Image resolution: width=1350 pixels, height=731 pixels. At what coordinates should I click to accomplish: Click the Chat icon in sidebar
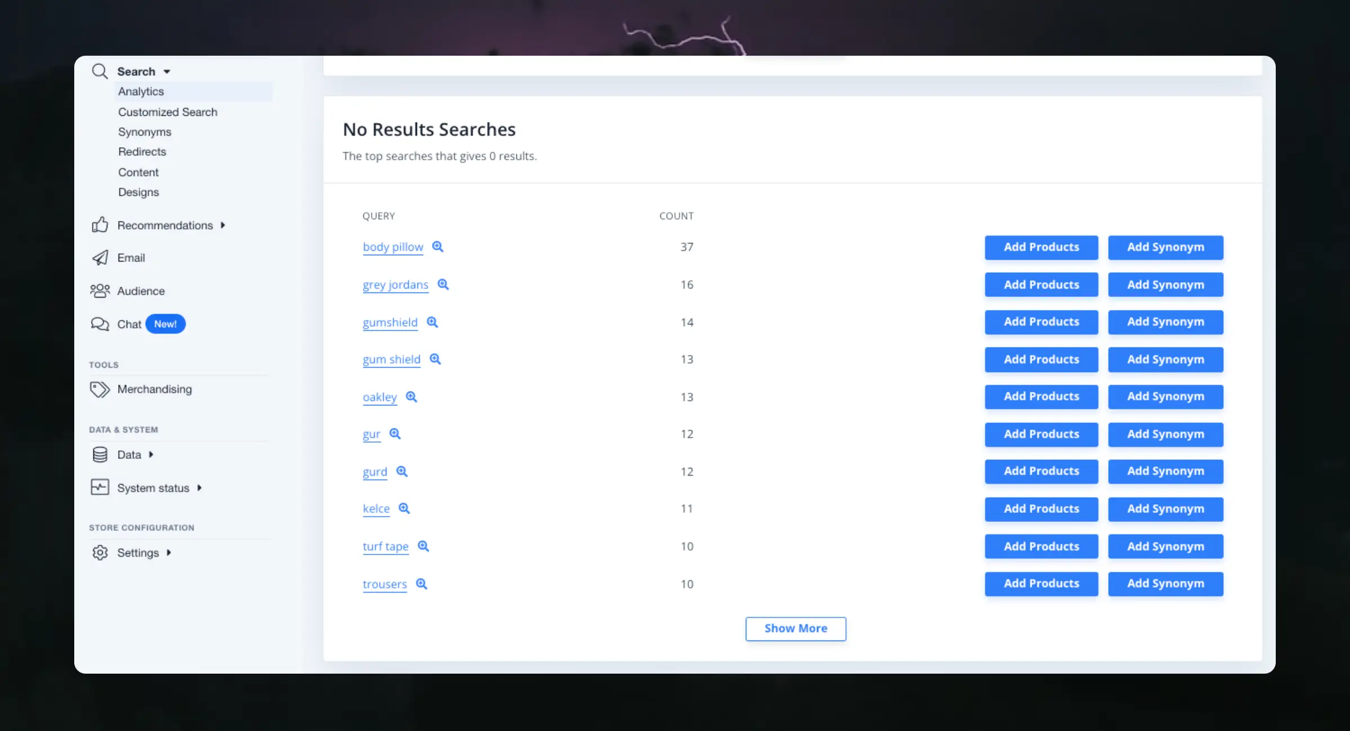100,323
